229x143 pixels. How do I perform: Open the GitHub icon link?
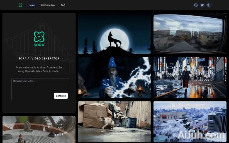(196, 5)
